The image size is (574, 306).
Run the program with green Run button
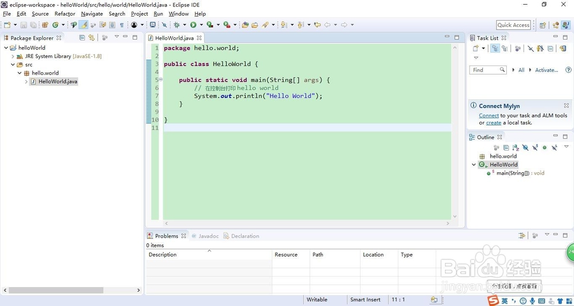[x=193, y=25]
